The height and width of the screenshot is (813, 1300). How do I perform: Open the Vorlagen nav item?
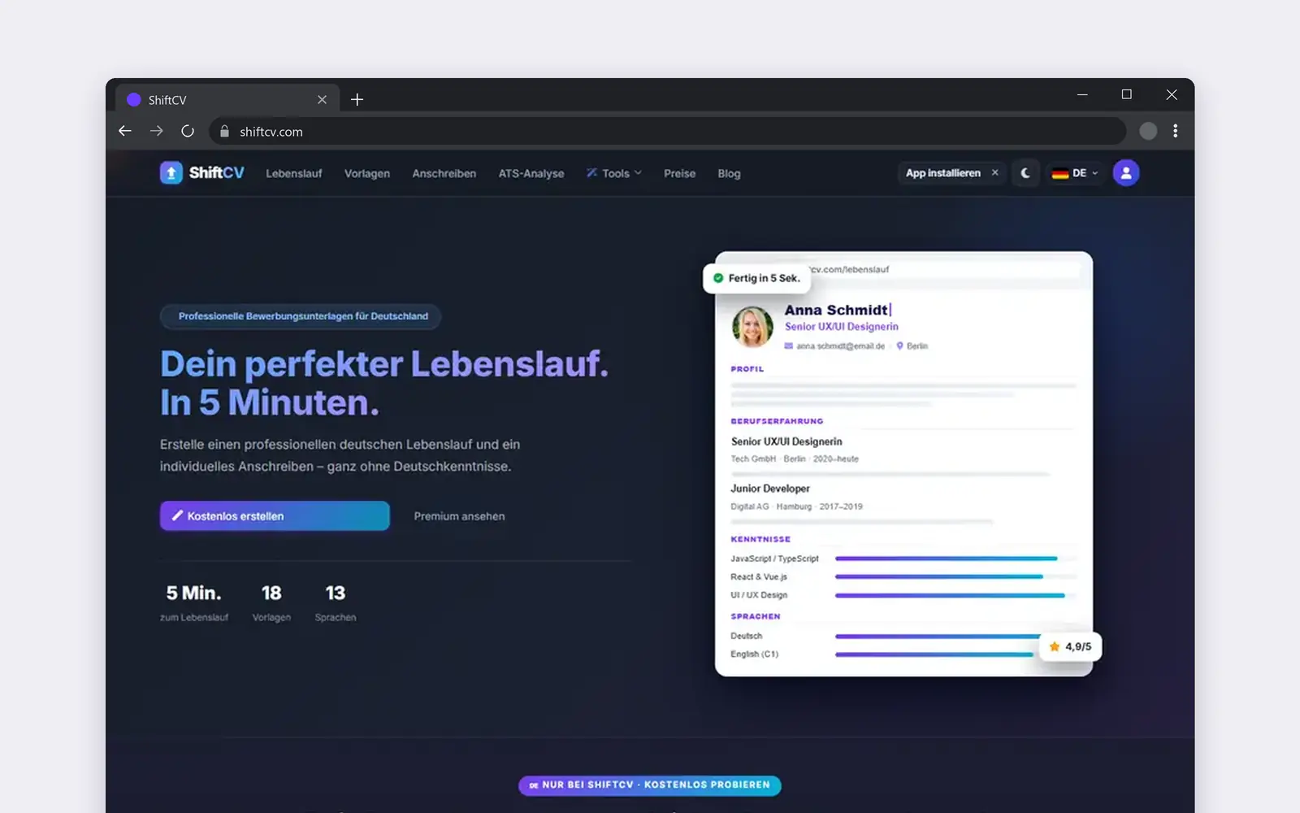(367, 173)
